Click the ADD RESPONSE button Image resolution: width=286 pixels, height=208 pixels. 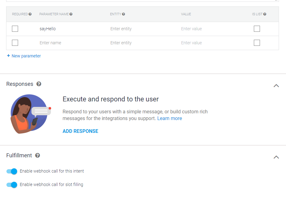tap(80, 131)
